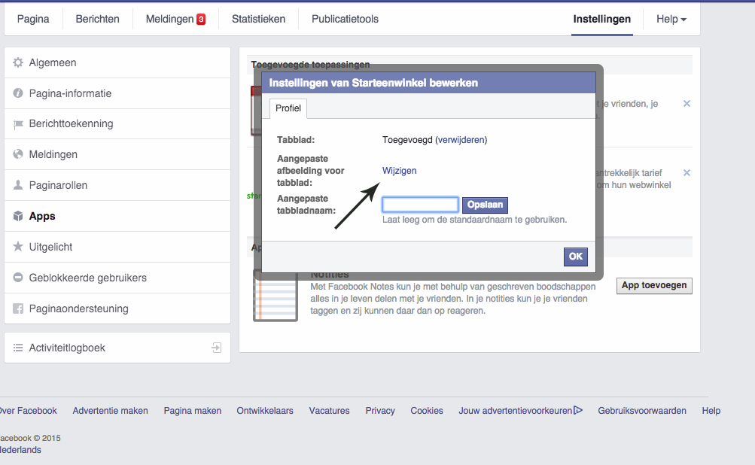Image resolution: width=755 pixels, height=465 pixels.
Task: Click the arrow icon beside Activiteitlogboek
Action: point(216,348)
